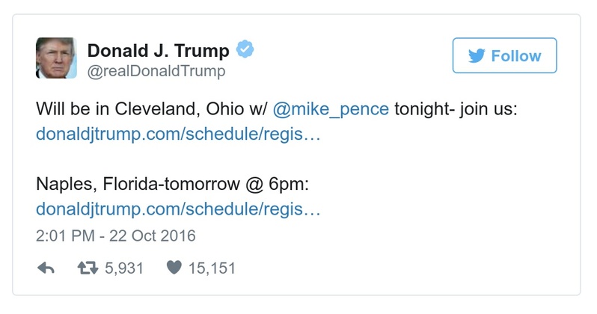Click the @realDonaldTrump handle
The width and height of the screenshot is (597, 314).
click(156, 72)
